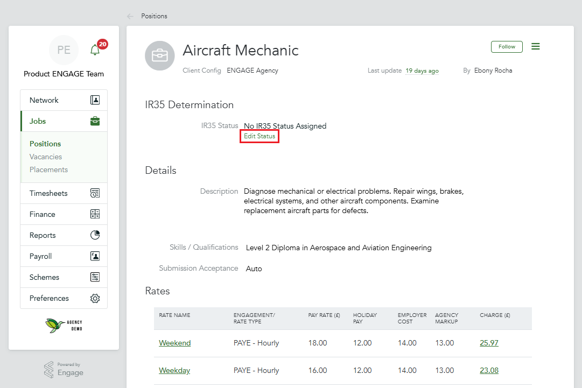Click the 23.08 charge link

[x=489, y=371]
